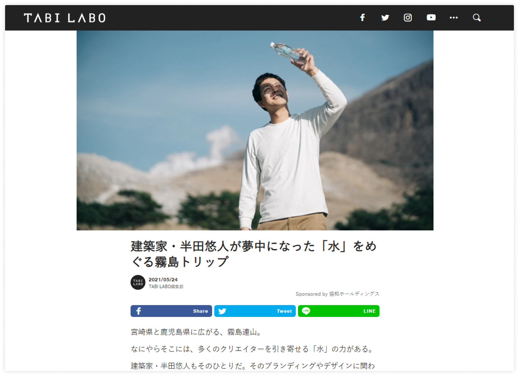This screenshot has width=519, height=376.
Task: Click the article headline text
Action: coord(254,254)
